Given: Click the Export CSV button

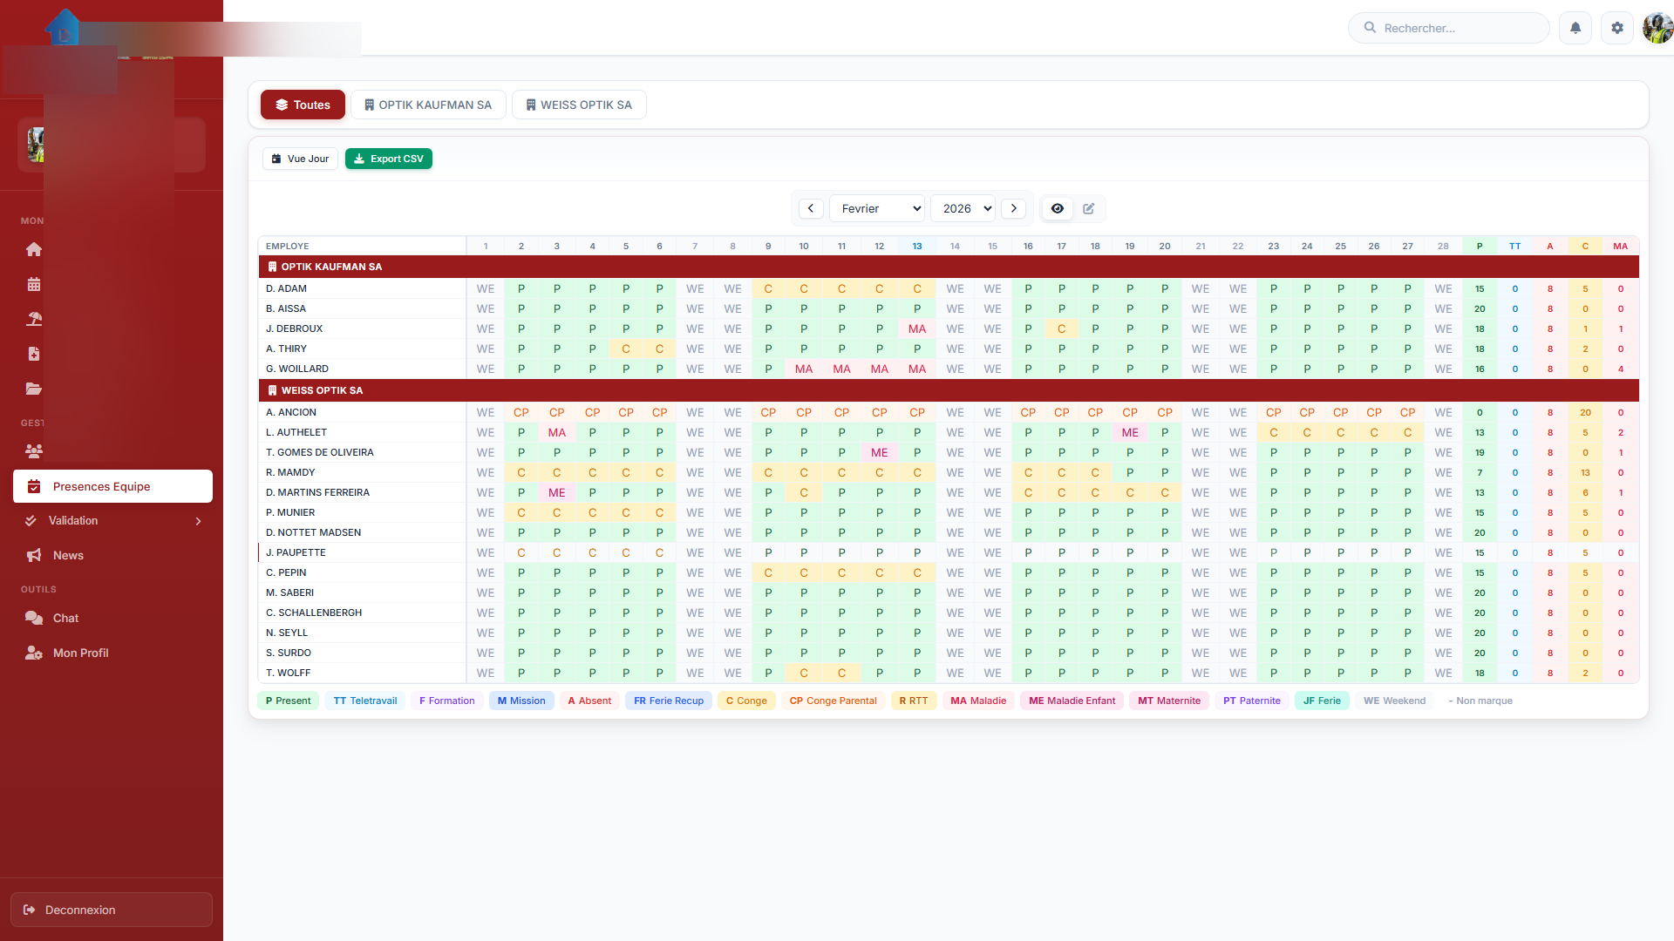Looking at the screenshot, I should click(x=389, y=159).
